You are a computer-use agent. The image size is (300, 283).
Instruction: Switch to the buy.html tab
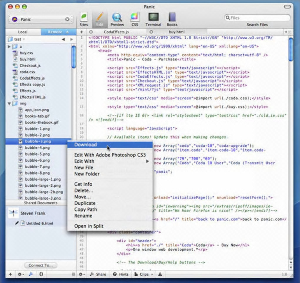click(176, 32)
